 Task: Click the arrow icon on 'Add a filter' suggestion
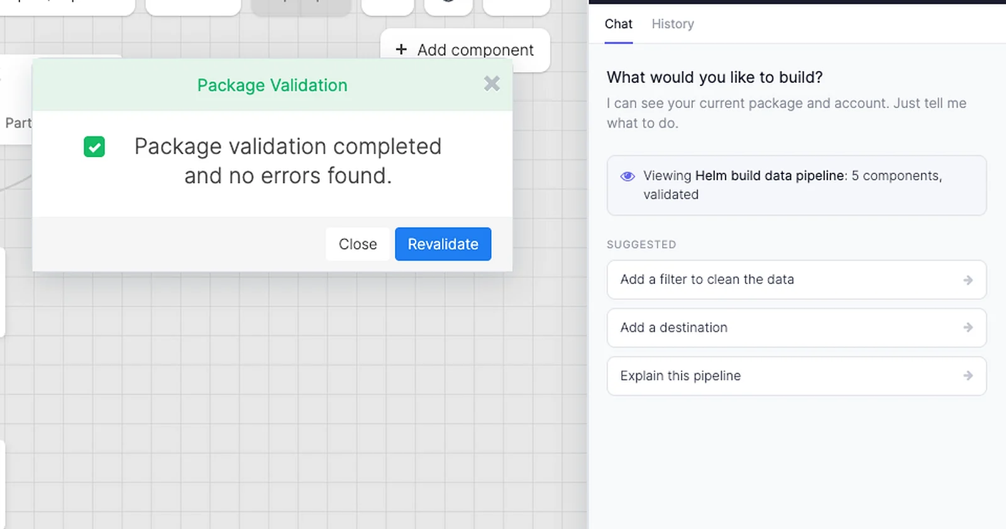tap(968, 280)
